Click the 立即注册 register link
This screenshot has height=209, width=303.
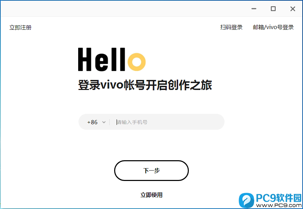[x=20, y=27]
